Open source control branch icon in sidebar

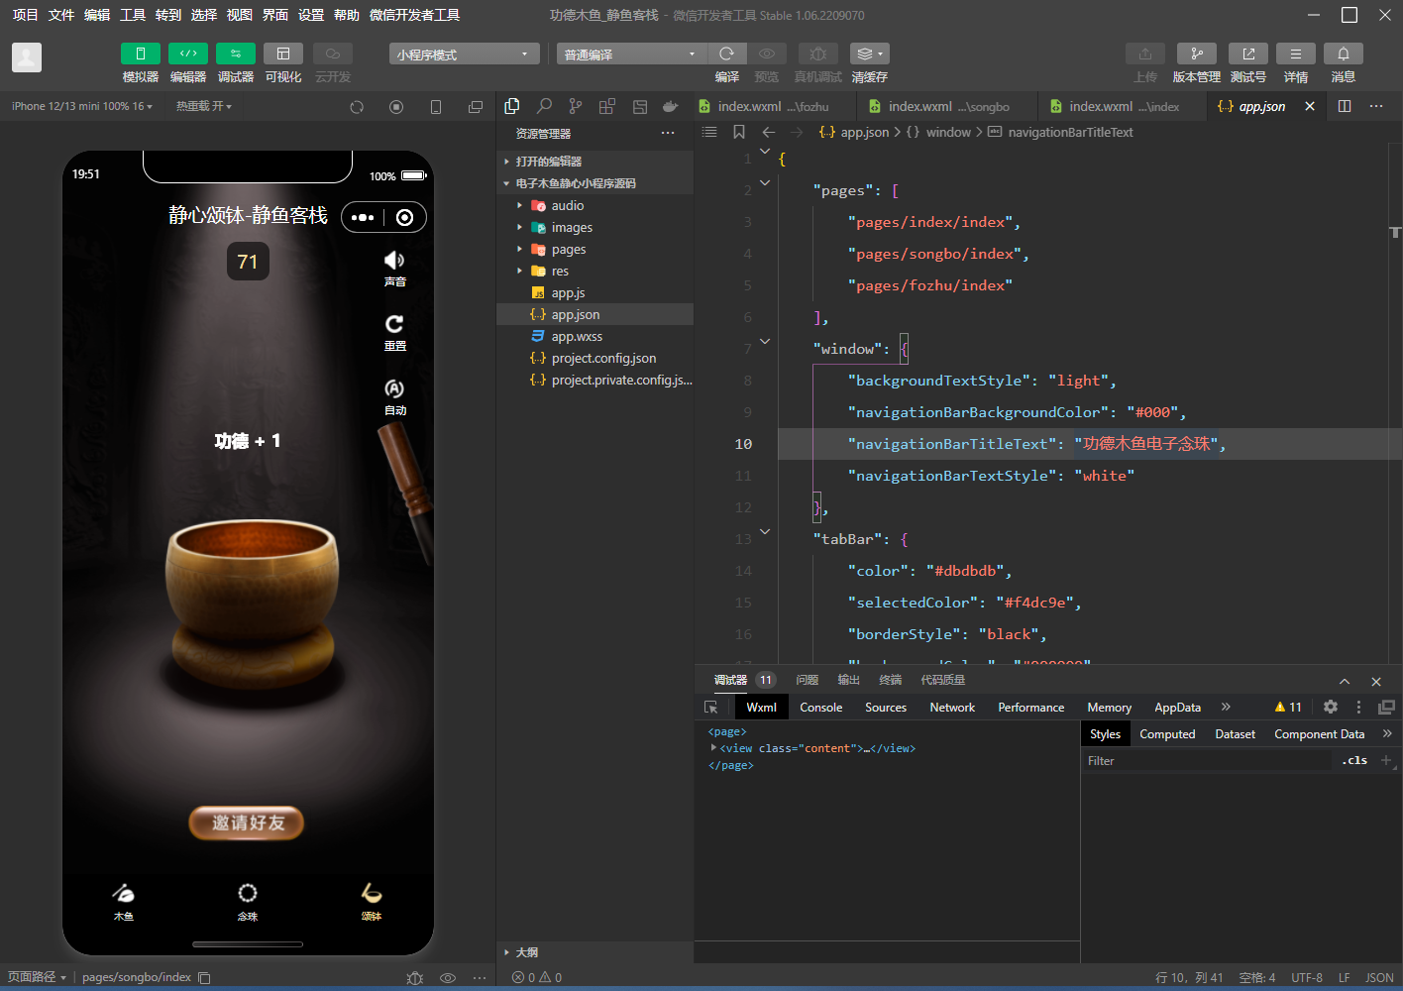[x=576, y=106]
